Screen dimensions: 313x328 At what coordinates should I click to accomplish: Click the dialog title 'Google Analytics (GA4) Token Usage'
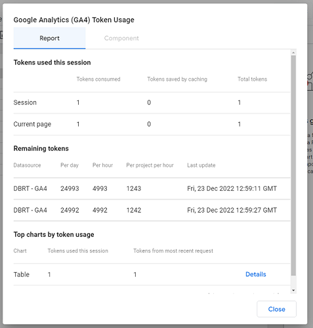pos(74,20)
